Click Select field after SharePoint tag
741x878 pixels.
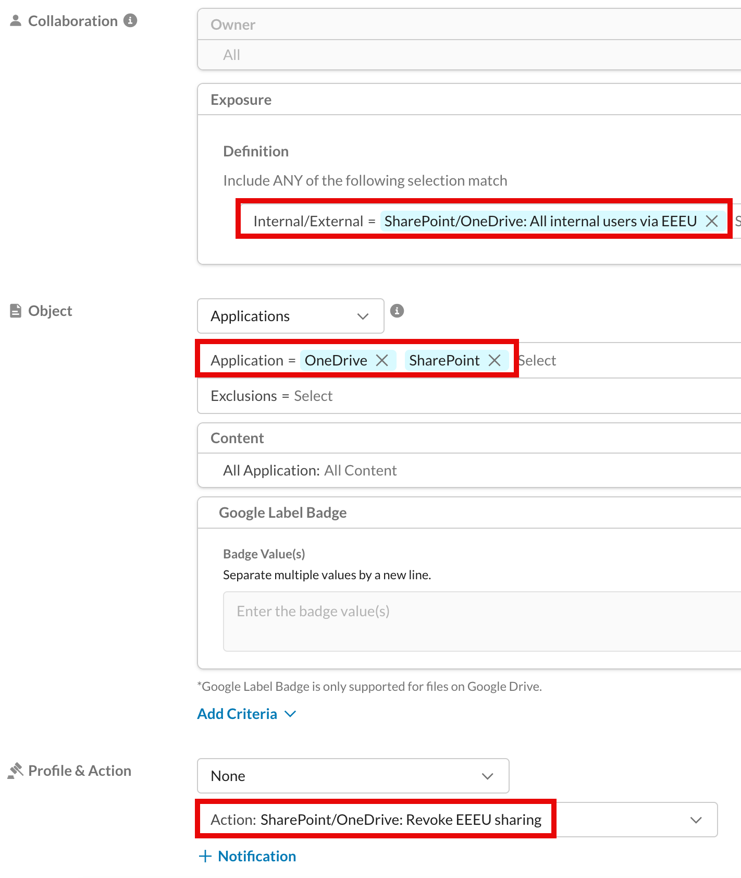pos(537,360)
